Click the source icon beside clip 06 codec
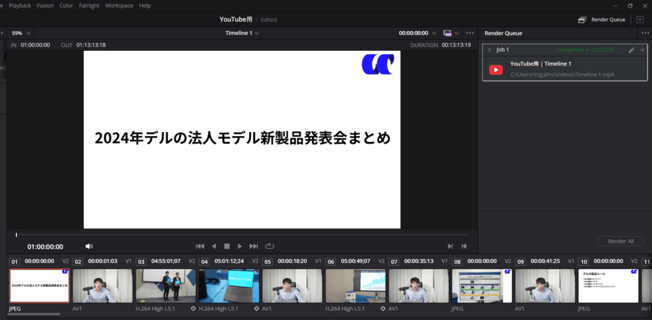The width and height of the screenshot is (652, 320). [x=383, y=309]
